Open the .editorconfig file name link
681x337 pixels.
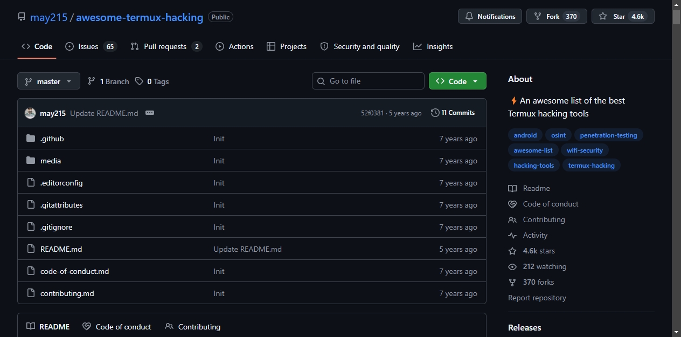point(61,183)
